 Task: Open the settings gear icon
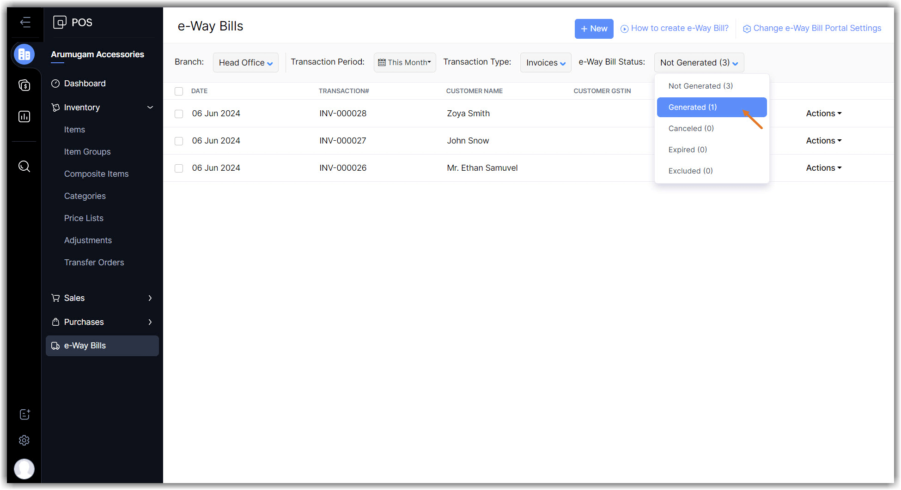click(x=24, y=441)
